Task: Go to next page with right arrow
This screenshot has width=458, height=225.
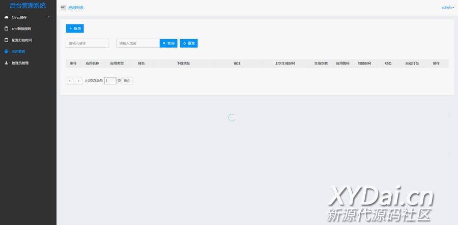Action: click(78, 81)
